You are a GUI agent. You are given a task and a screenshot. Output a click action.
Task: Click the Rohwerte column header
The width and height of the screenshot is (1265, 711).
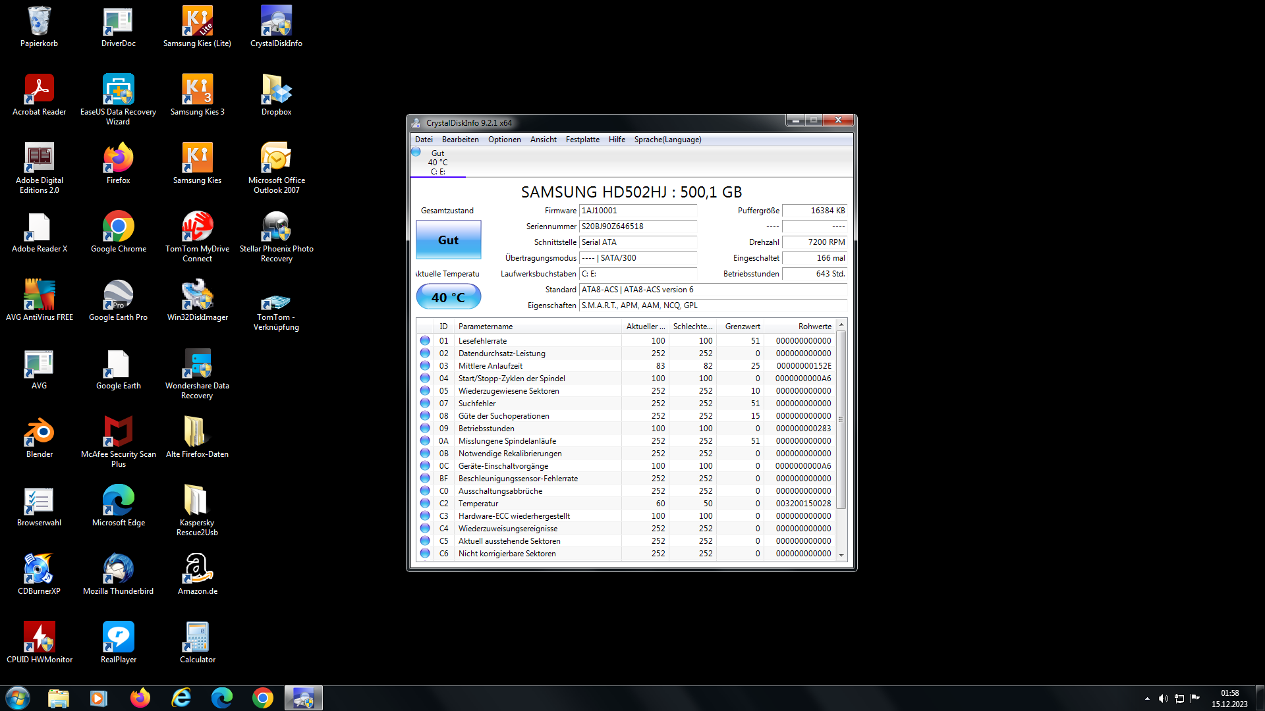(814, 327)
